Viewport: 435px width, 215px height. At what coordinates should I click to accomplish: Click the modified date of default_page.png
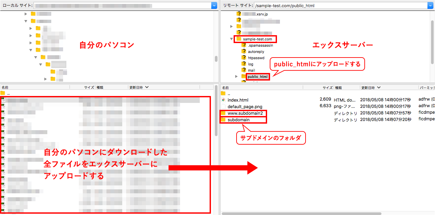386,107
